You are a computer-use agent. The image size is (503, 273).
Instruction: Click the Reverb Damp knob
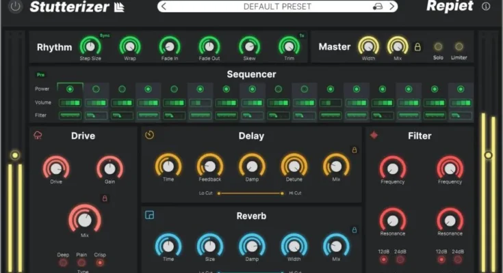pyautogui.click(x=252, y=246)
